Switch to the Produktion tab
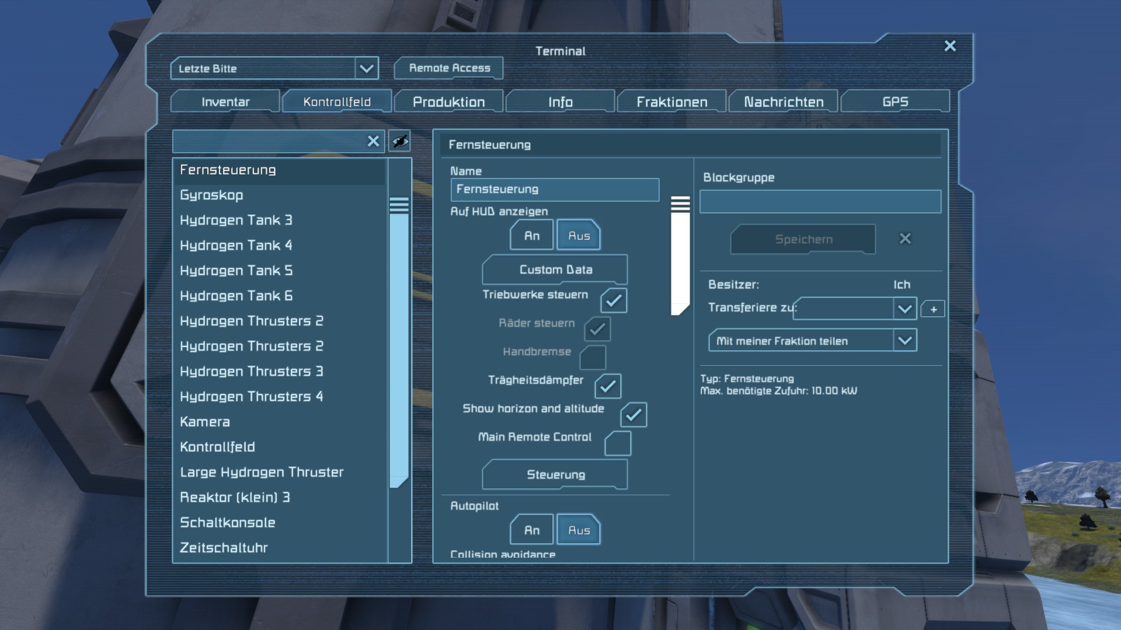 pyautogui.click(x=448, y=102)
